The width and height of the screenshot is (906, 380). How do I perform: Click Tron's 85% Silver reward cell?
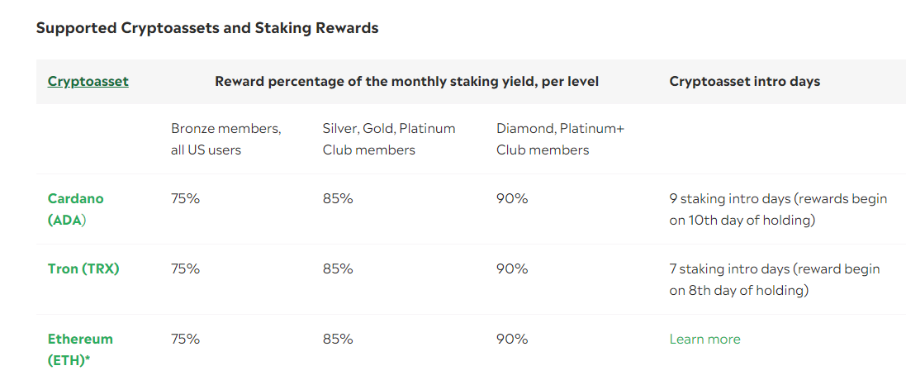point(338,269)
